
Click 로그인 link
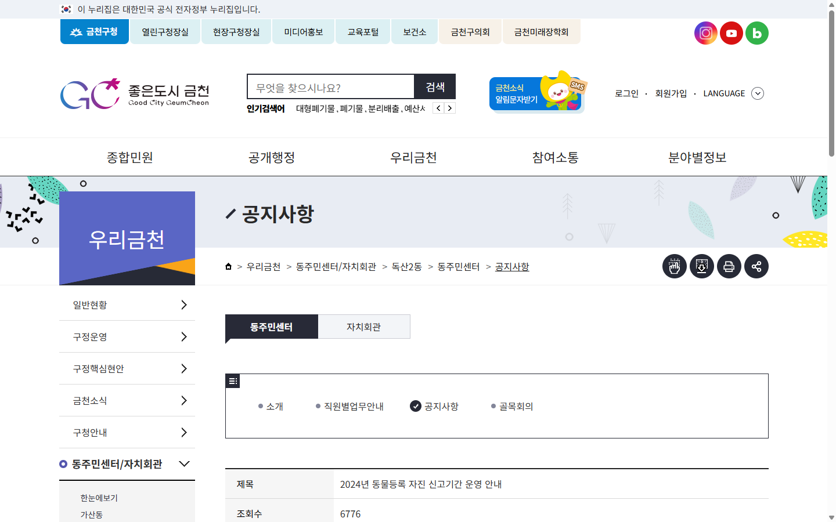[x=627, y=93]
